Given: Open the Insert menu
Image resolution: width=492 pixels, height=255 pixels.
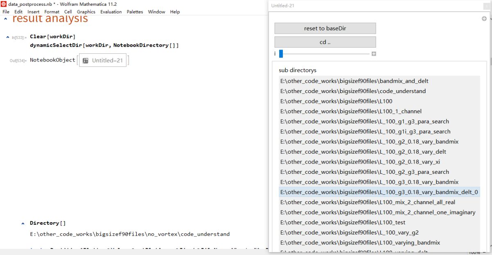Looking at the screenshot, I should (x=34, y=12).
